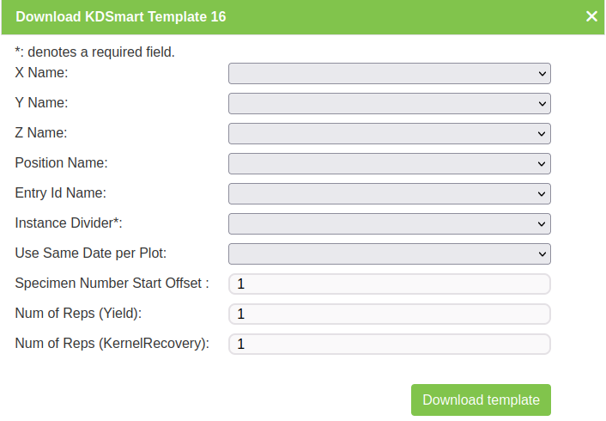Image resolution: width=606 pixels, height=421 pixels.
Task: Click the Num of Reps (KernelRecovery) input
Action: (x=389, y=345)
